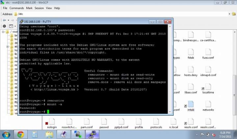Select the rc.local file
The width and height of the screenshot is (237, 139).
pyautogui.click(x=173, y=124)
